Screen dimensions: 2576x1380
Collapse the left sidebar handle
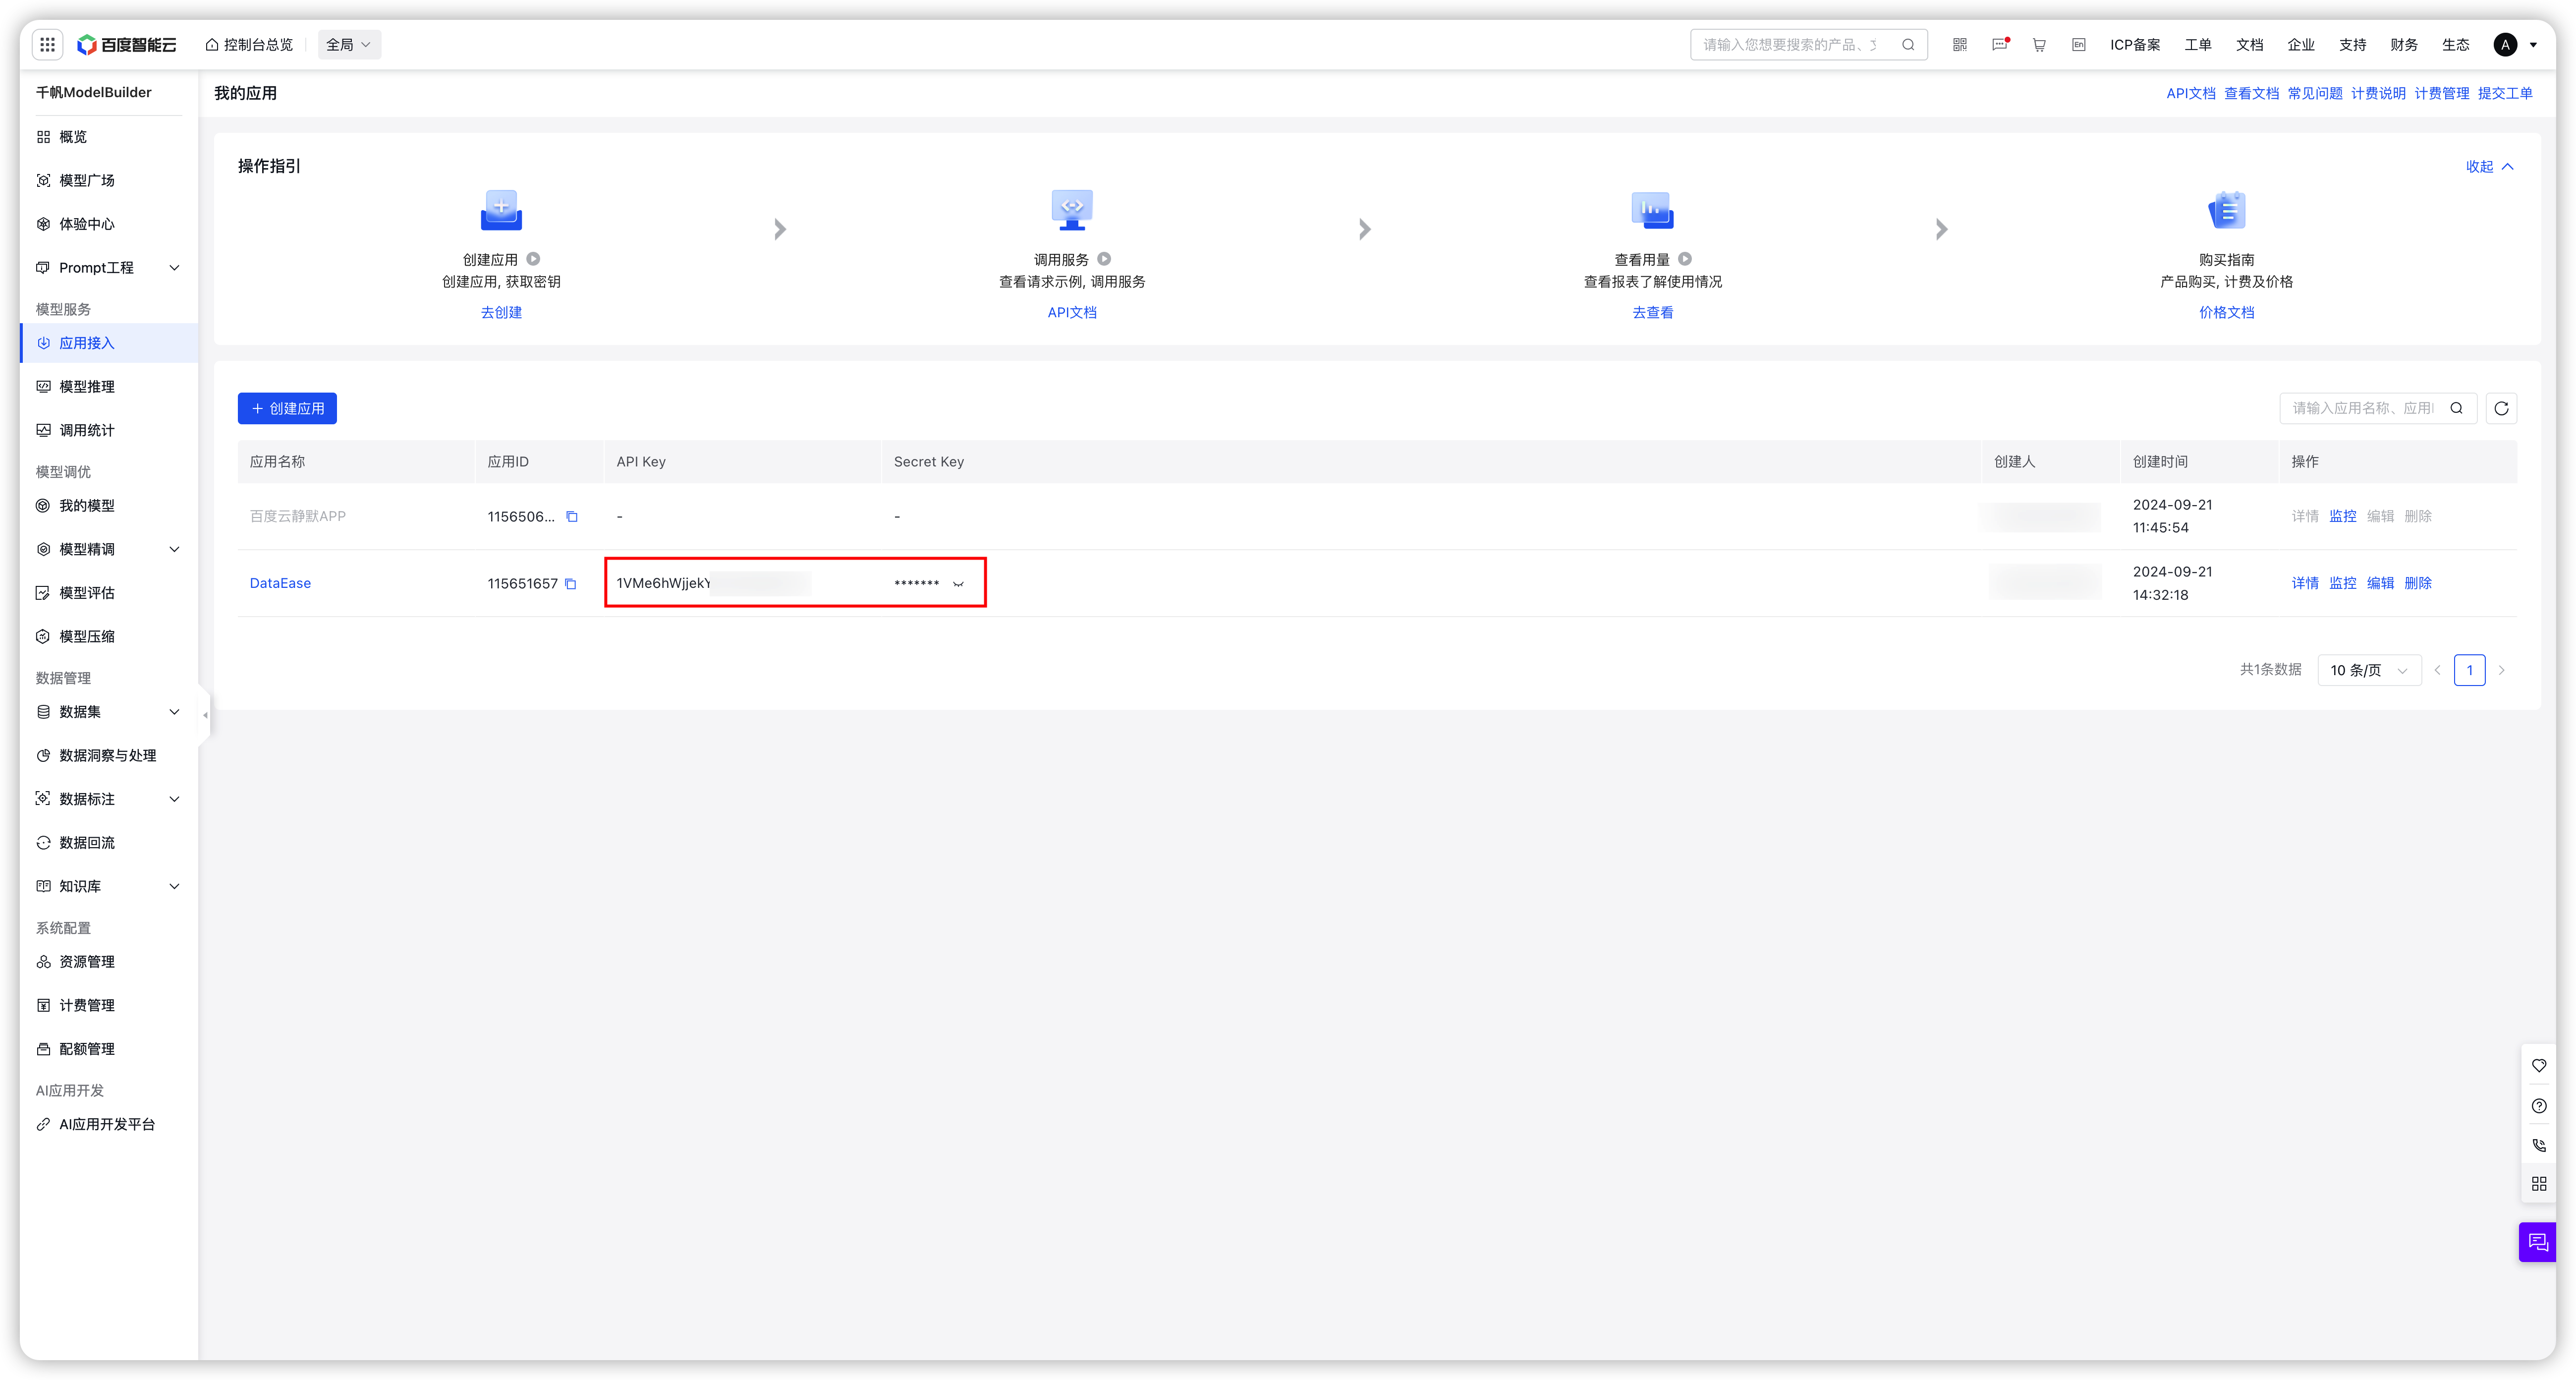pyautogui.click(x=205, y=715)
